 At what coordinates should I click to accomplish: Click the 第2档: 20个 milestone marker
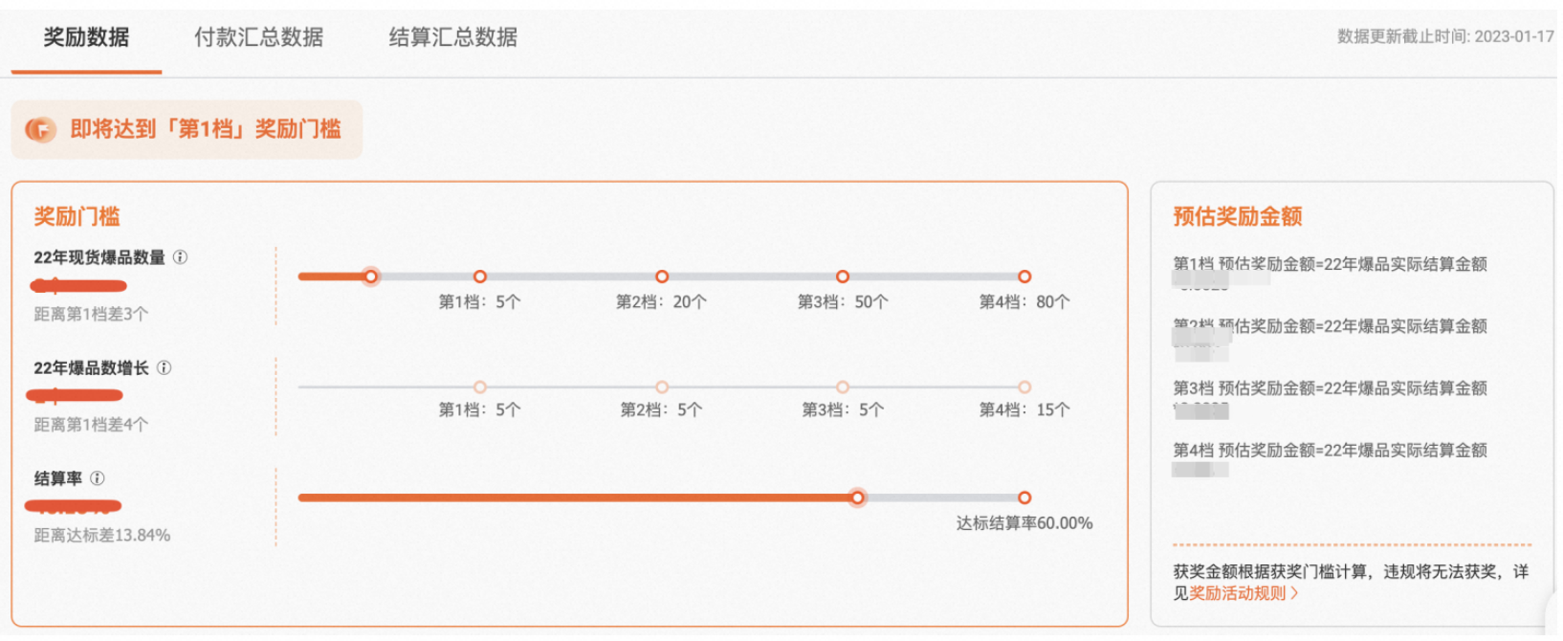tap(662, 276)
